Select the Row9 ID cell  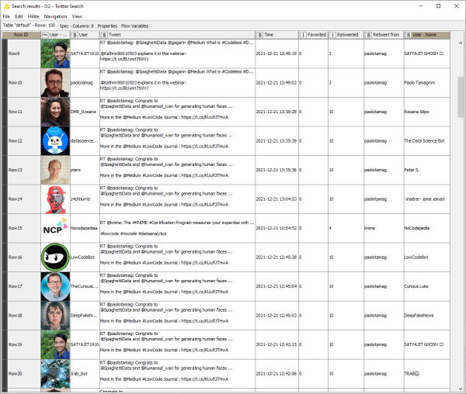point(24,54)
